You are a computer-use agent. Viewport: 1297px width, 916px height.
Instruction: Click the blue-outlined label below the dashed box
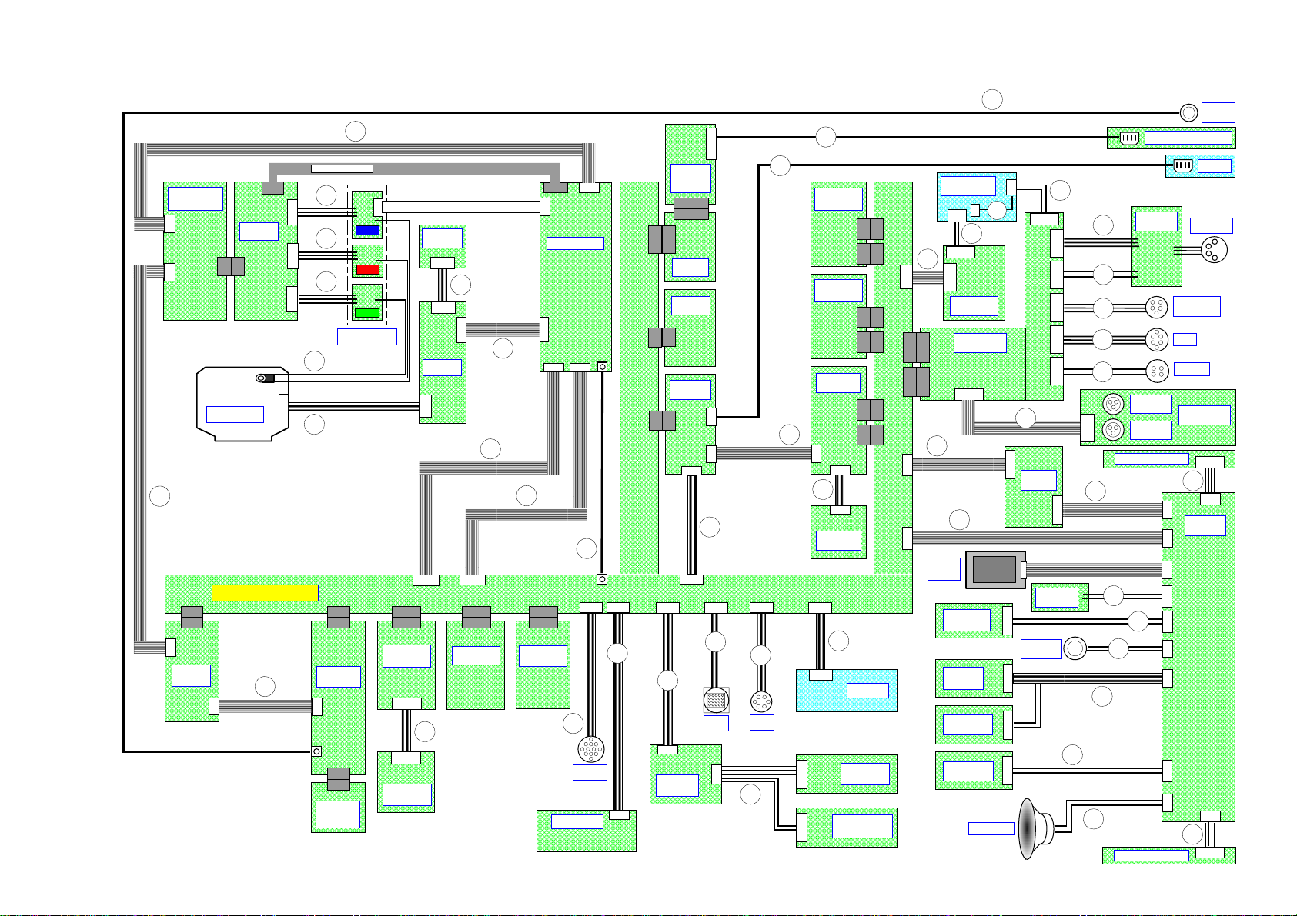pyautogui.click(x=367, y=336)
